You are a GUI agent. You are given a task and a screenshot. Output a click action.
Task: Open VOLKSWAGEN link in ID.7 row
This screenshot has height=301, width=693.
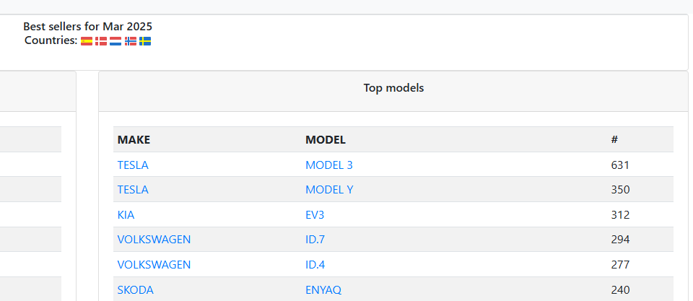coord(154,240)
